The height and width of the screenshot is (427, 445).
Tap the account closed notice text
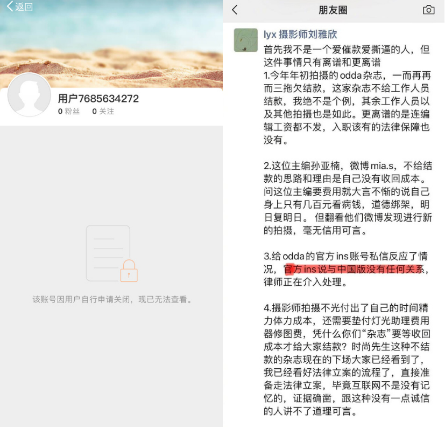[112, 299]
